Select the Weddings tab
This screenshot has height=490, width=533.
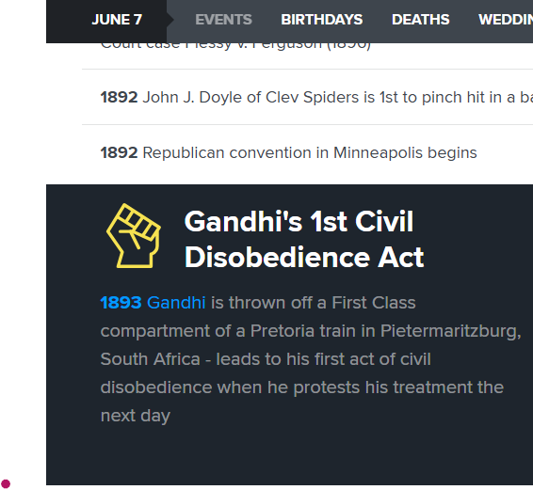(506, 20)
